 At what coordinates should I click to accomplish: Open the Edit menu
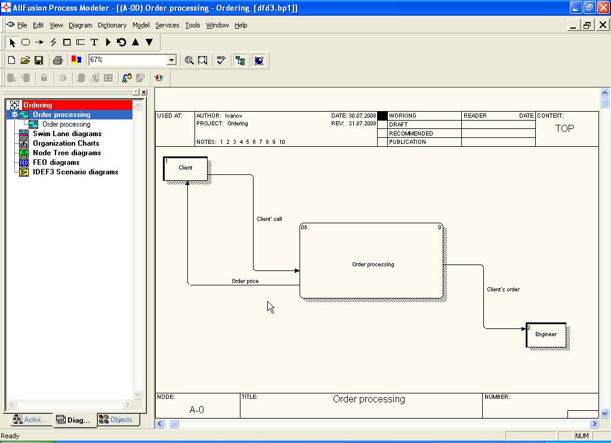click(38, 25)
